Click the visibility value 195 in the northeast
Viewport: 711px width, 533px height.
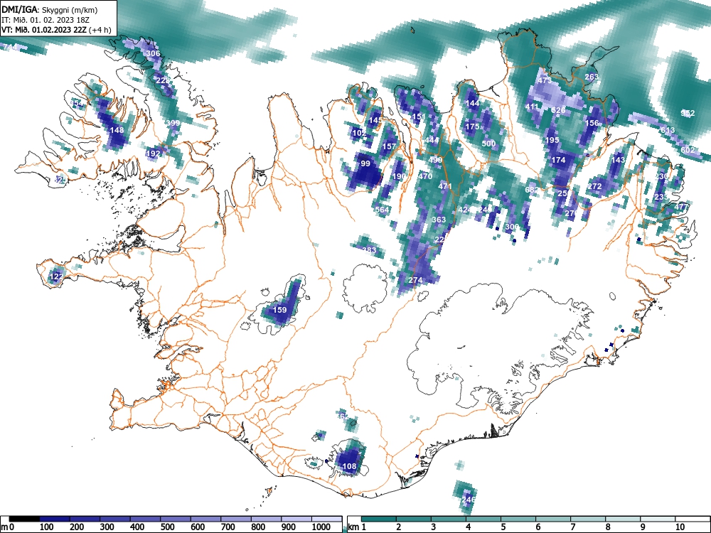point(552,140)
